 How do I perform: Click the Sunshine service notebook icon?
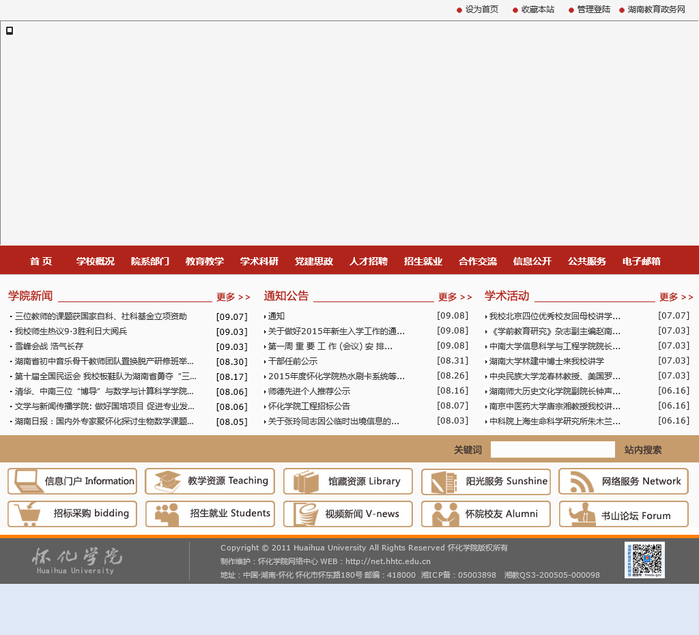tap(444, 482)
